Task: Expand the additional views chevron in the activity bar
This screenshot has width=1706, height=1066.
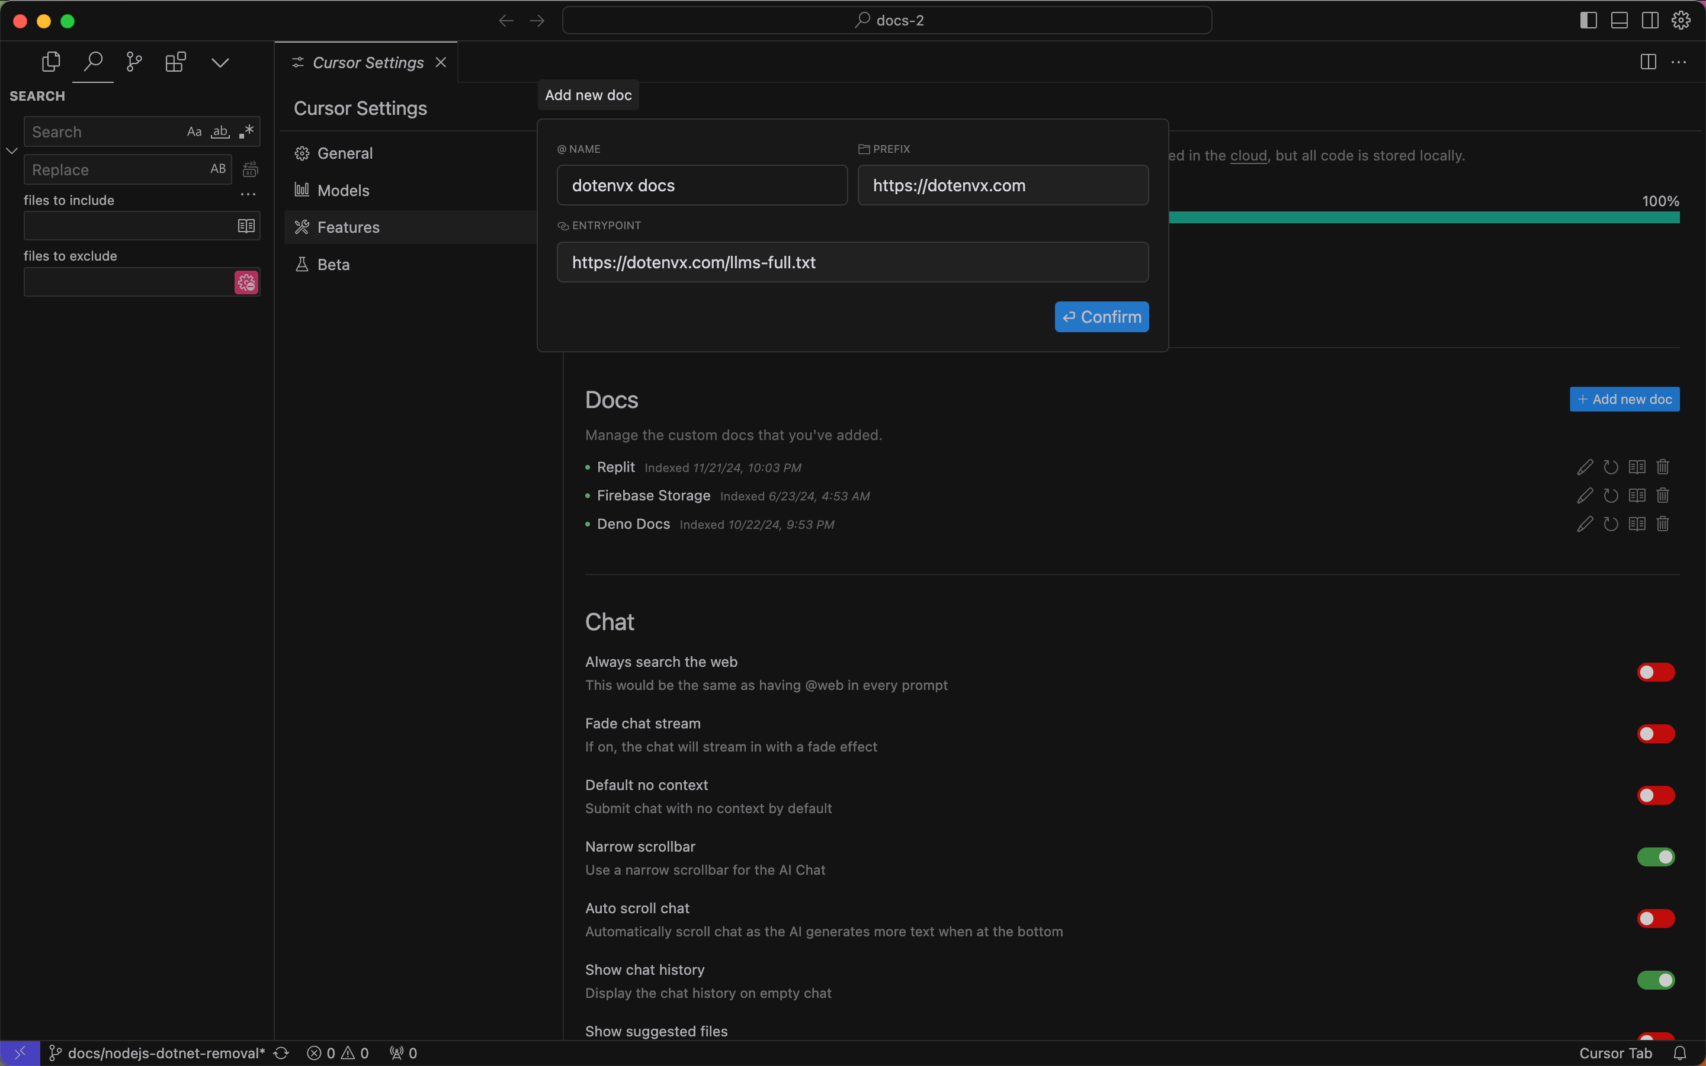Action: (x=220, y=62)
